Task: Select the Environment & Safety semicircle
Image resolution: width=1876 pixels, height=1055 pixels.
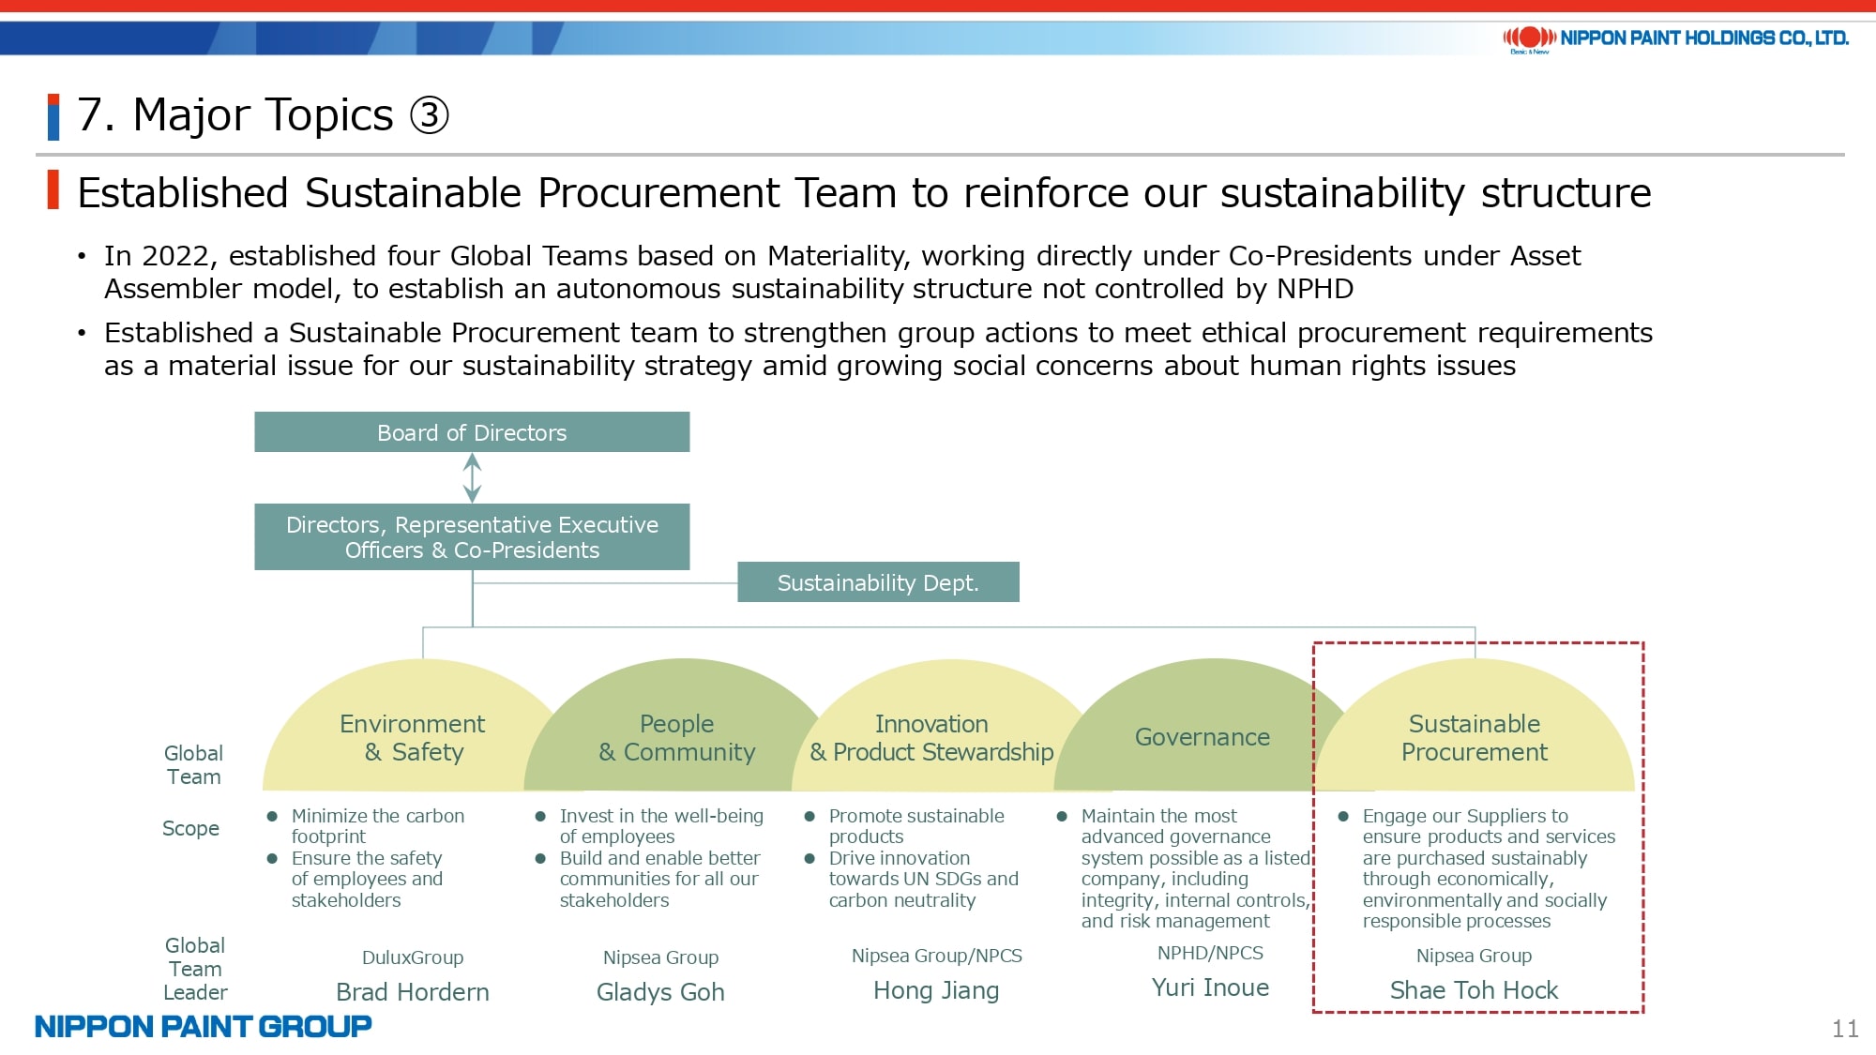Action: (412, 727)
